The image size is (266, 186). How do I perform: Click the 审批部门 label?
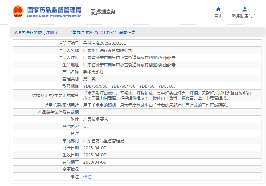point(71,141)
